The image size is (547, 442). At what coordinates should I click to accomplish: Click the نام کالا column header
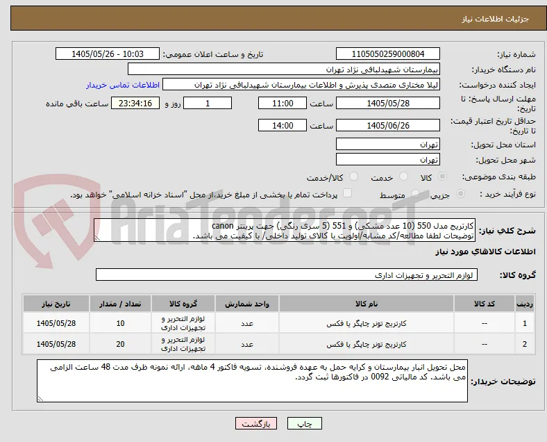pyautogui.click(x=367, y=304)
